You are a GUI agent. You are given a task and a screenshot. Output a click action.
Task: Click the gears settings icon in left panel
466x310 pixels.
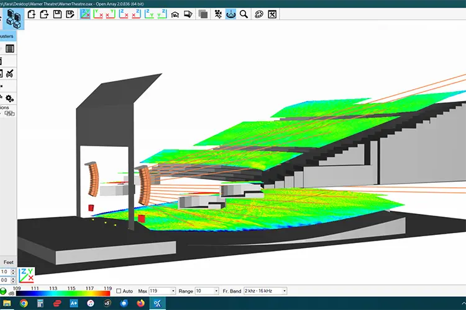tap(9, 98)
